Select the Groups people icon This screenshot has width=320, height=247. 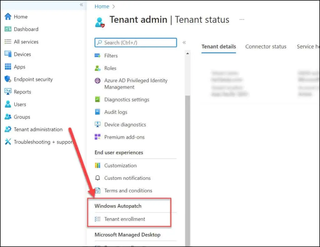coord(8,117)
